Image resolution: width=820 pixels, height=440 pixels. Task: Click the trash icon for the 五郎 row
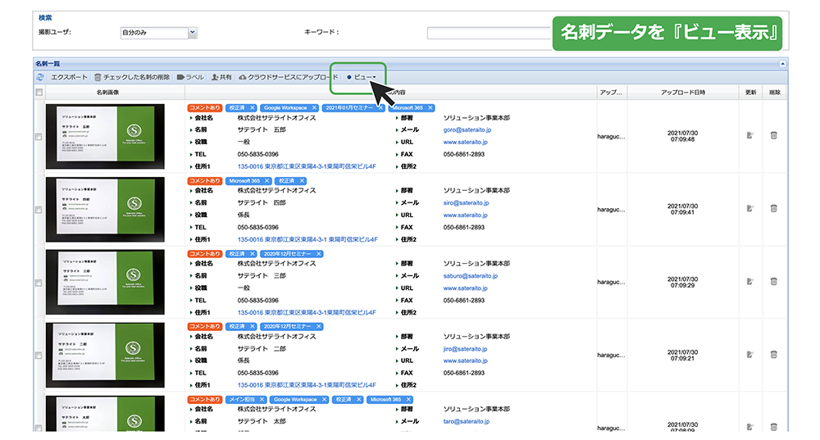[774, 135]
